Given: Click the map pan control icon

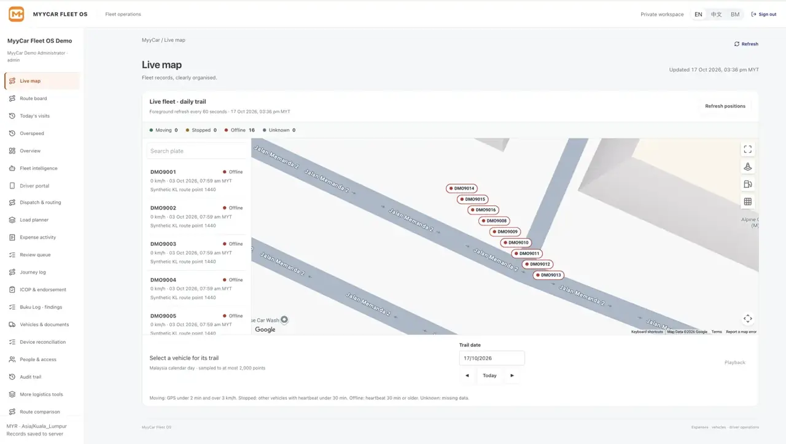Looking at the screenshot, I should point(747,319).
